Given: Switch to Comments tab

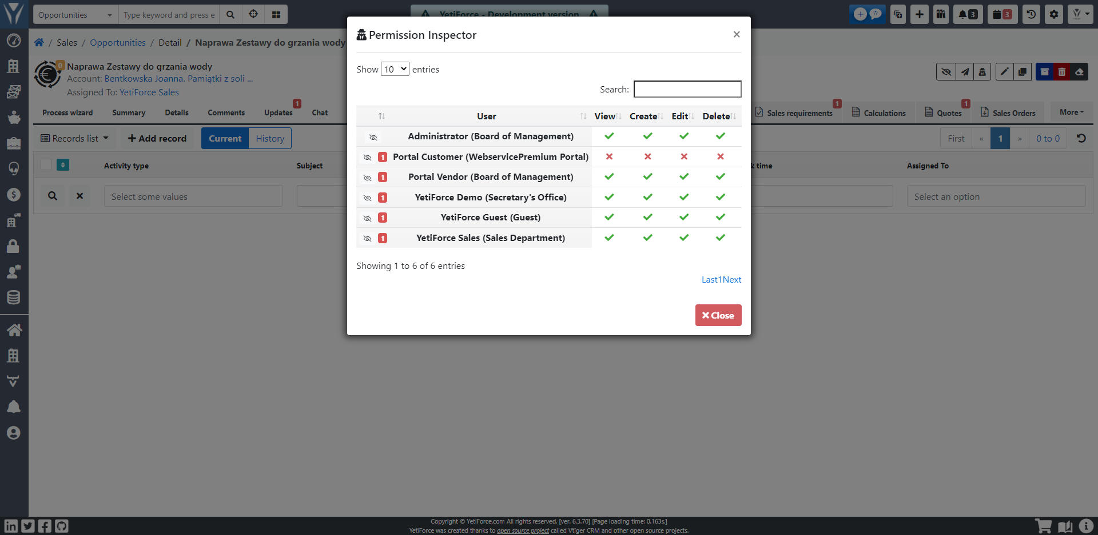Looking at the screenshot, I should click(x=226, y=112).
